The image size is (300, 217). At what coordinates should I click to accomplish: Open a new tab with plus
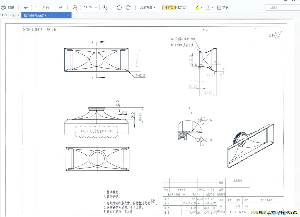coord(75,15)
